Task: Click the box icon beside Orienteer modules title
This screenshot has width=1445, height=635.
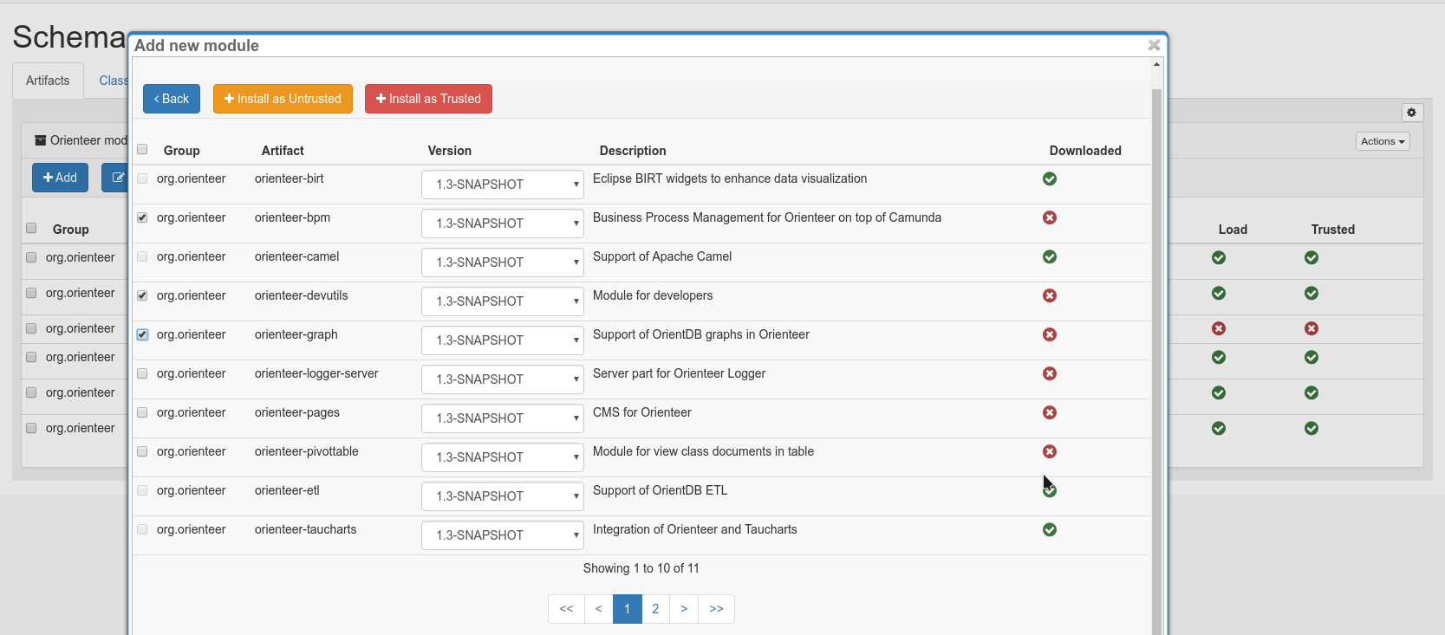Action: pos(40,140)
